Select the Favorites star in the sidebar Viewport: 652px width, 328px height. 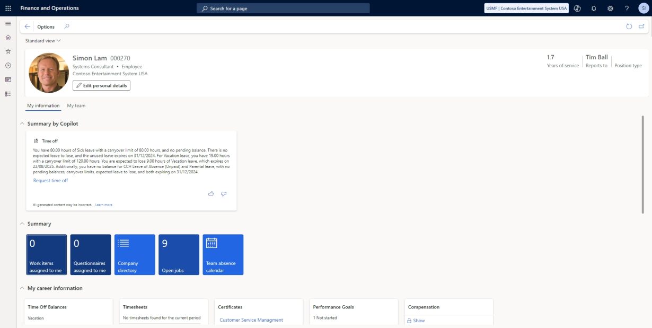(7, 51)
